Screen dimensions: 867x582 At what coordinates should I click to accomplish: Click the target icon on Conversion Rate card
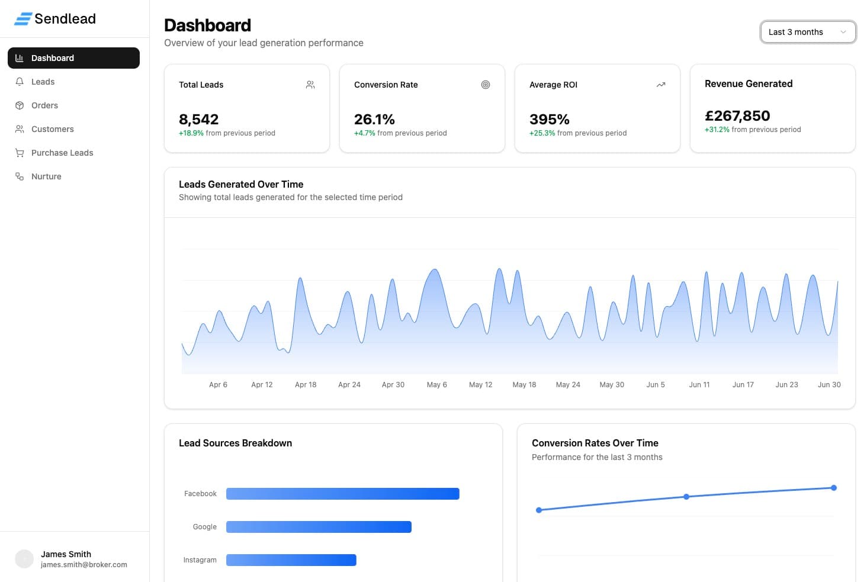click(x=486, y=85)
